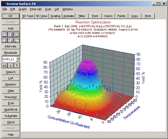Click the Reaction Optimization graph title
Viewport: 168px width, 139px height.
93,22
